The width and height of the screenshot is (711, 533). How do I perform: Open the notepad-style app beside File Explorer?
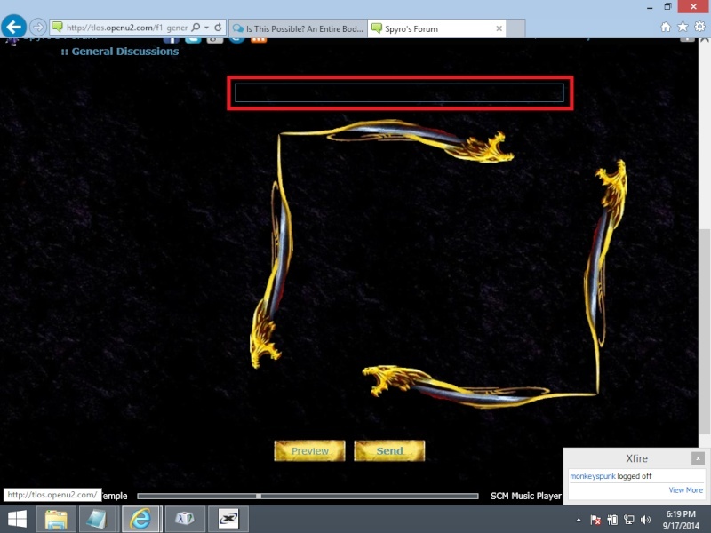97,519
